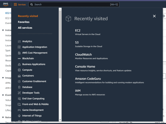Image resolution: width=166 pixels, height=124 pixels.
Task: Open the Compute category
Action: [x=27, y=70]
